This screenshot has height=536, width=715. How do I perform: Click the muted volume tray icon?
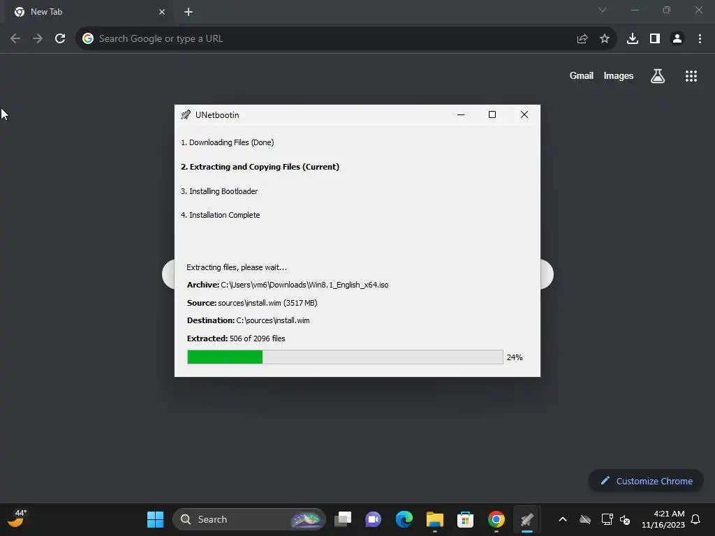coord(625,519)
